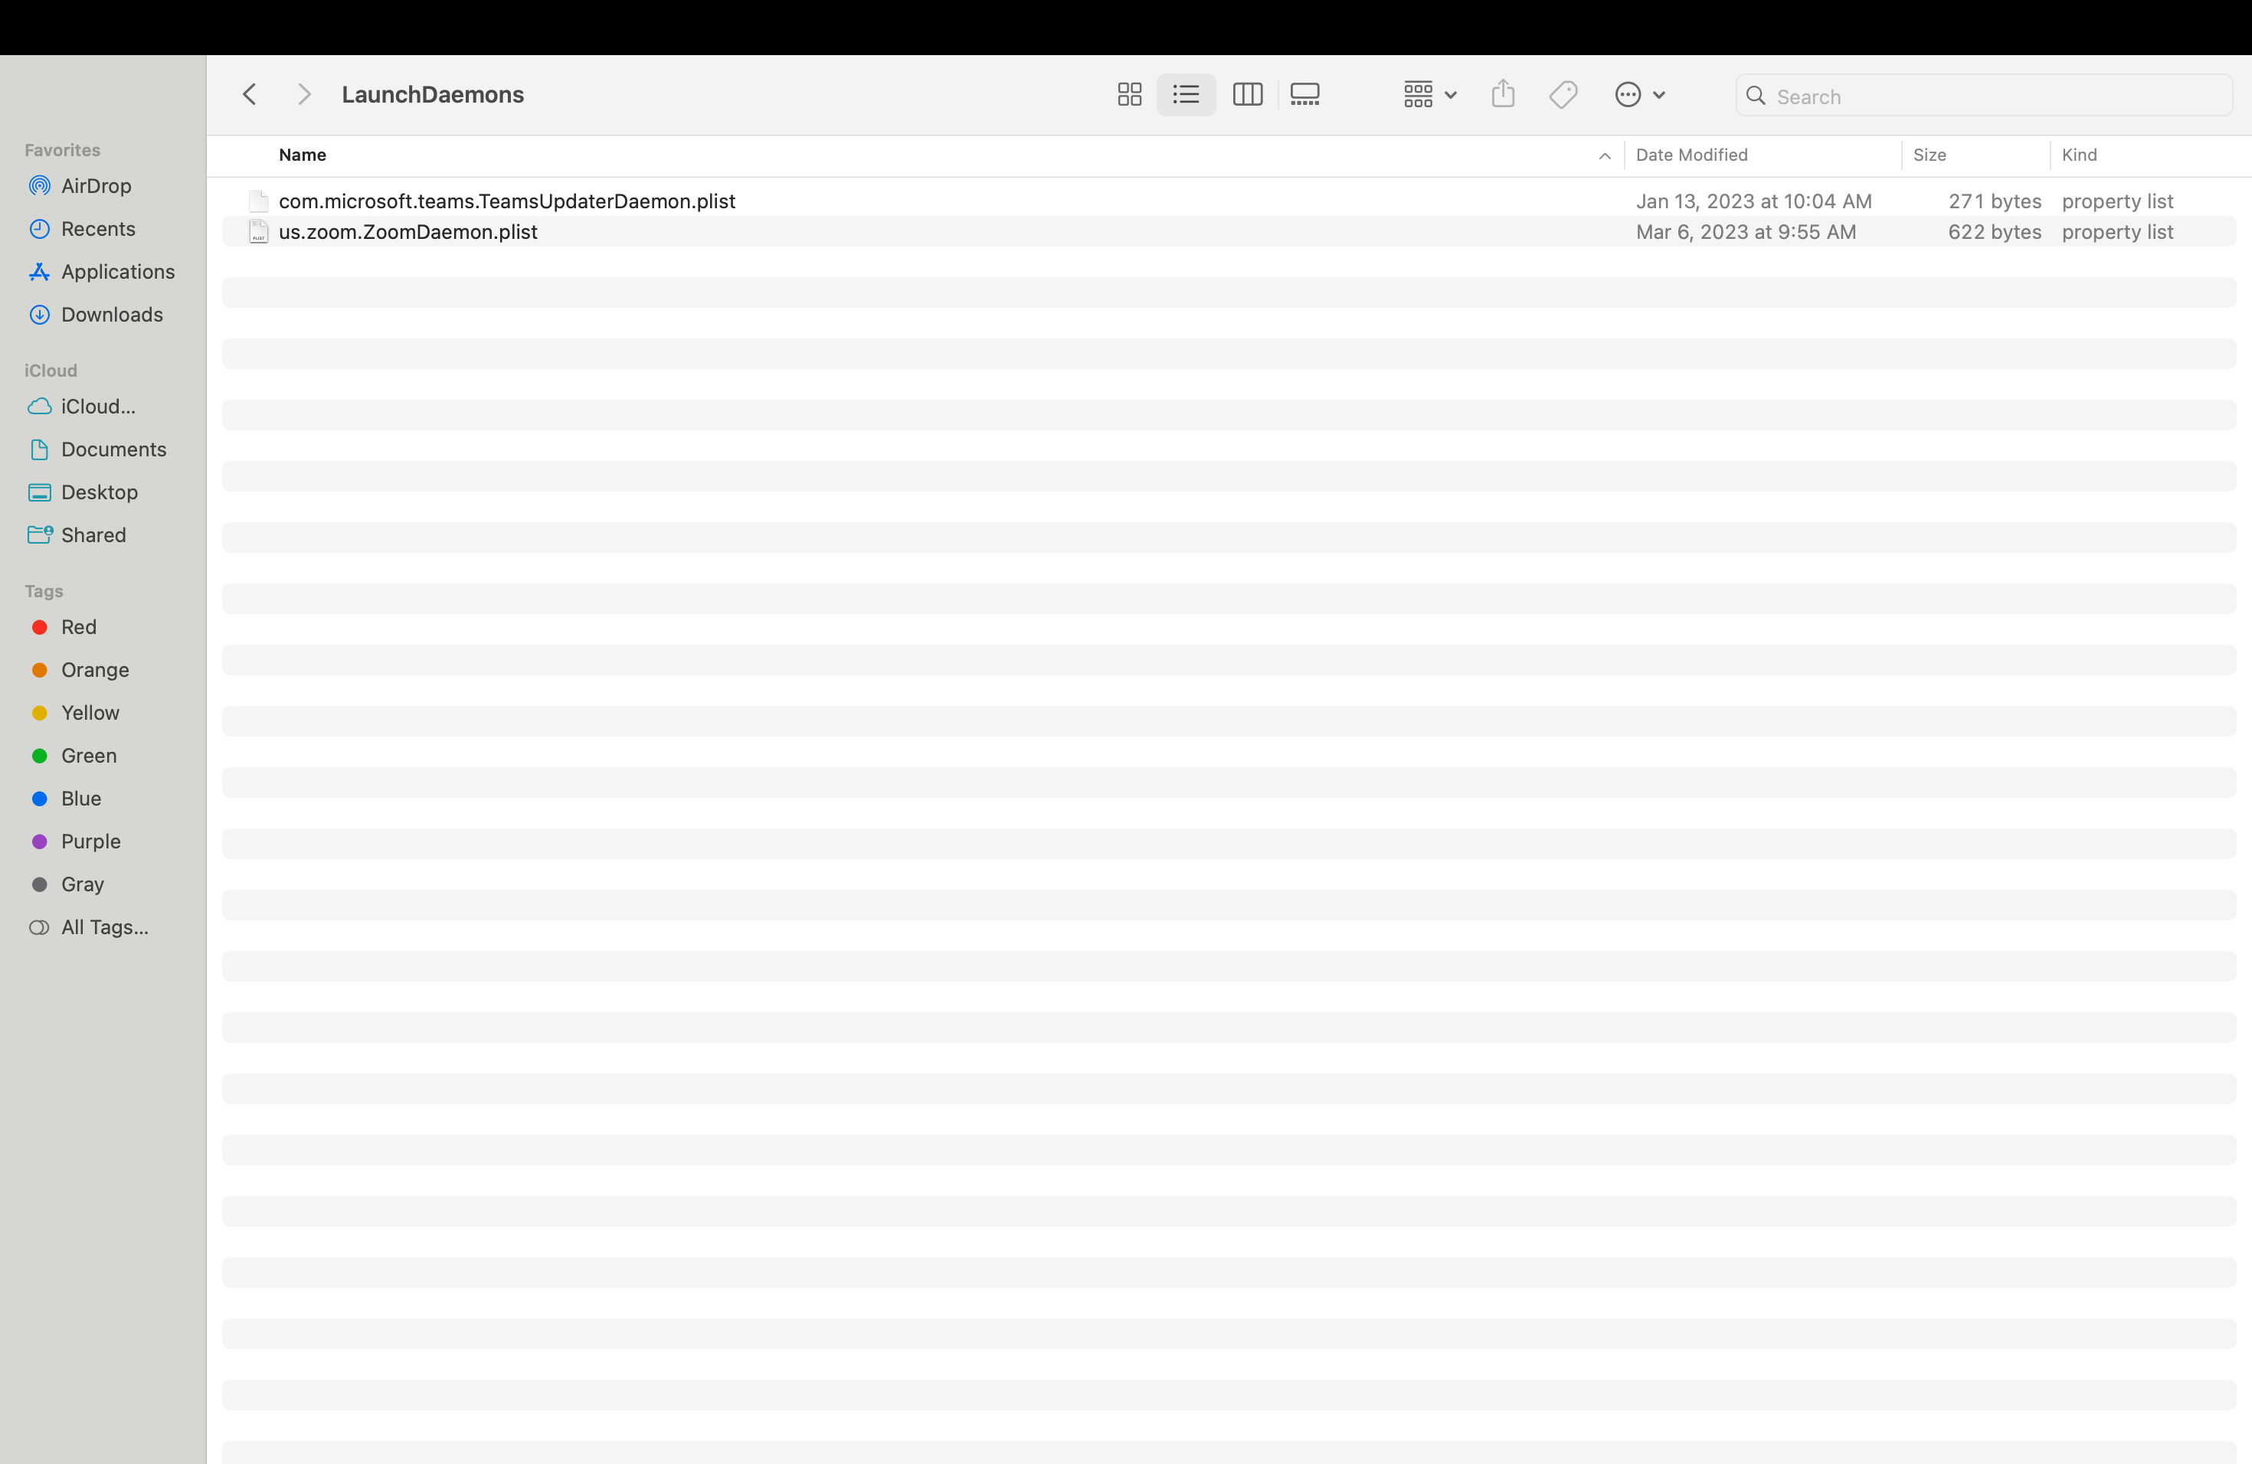The width and height of the screenshot is (2252, 1464).
Task: Sort by the Size column header
Action: [x=1930, y=155]
